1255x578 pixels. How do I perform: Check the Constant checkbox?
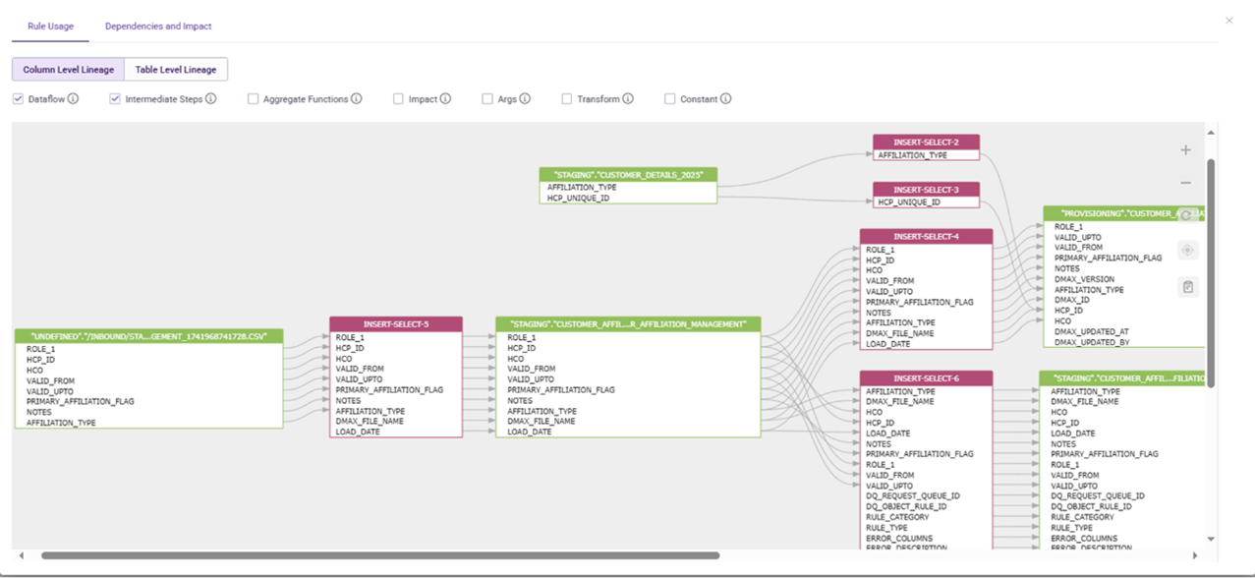669,99
